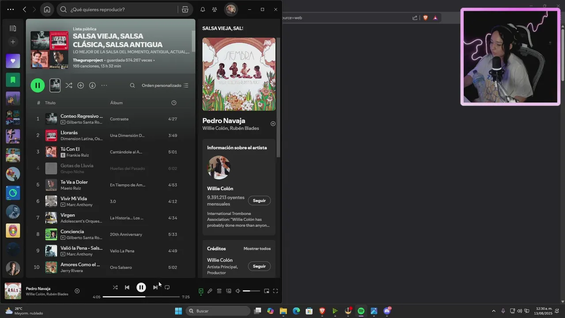Skip to next track
565x318 pixels.
(x=155, y=287)
